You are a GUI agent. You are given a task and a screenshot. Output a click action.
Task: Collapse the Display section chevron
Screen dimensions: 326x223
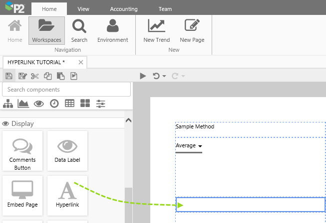click(x=128, y=120)
